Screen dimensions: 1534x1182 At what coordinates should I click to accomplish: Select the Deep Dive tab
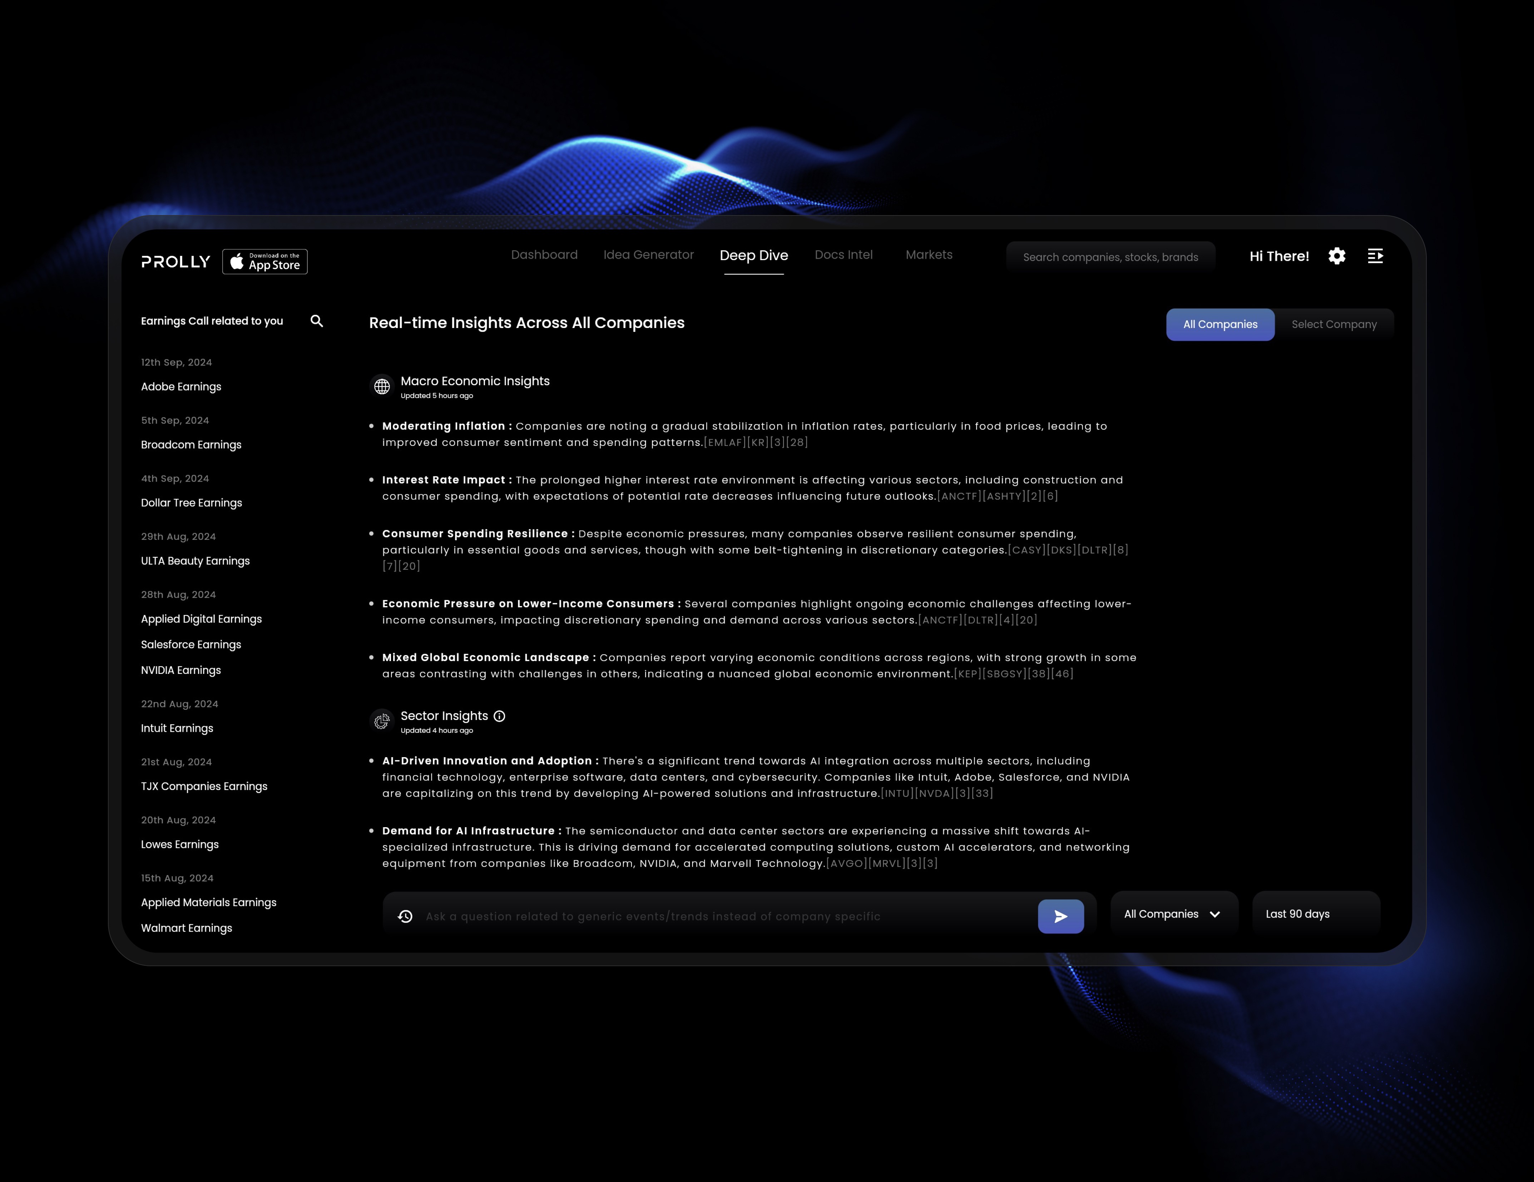pyautogui.click(x=754, y=255)
